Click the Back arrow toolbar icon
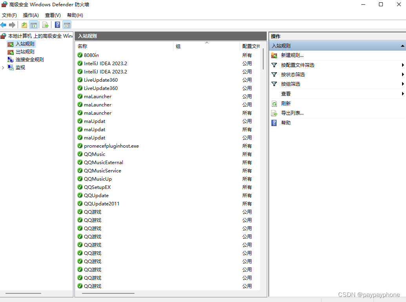The height and width of the screenshot is (302, 406). tap(4, 25)
